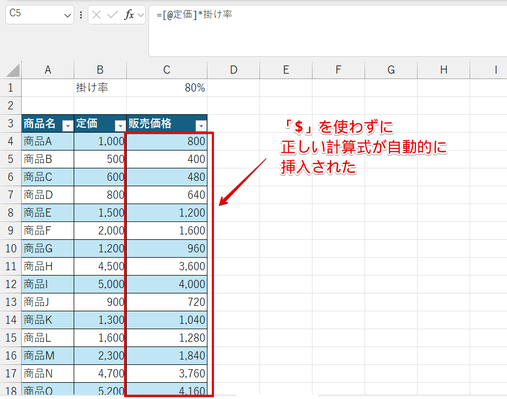Click the 商品A cell

pyautogui.click(x=48, y=141)
